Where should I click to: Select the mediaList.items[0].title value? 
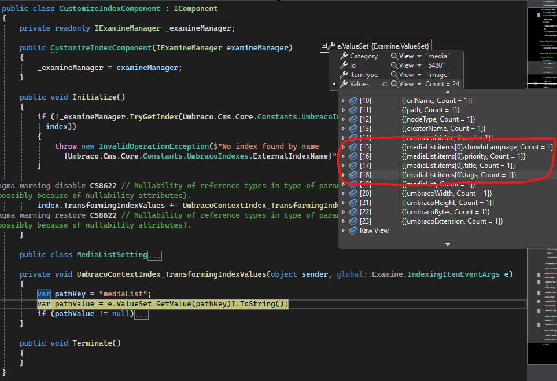click(x=458, y=166)
